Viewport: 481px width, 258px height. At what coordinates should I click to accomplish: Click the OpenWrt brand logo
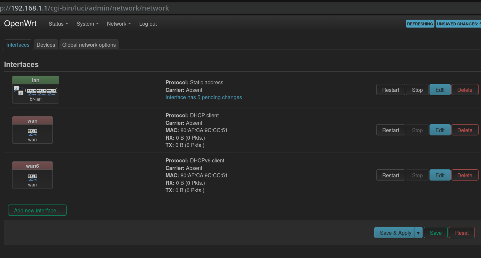click(x=20, y=24)
